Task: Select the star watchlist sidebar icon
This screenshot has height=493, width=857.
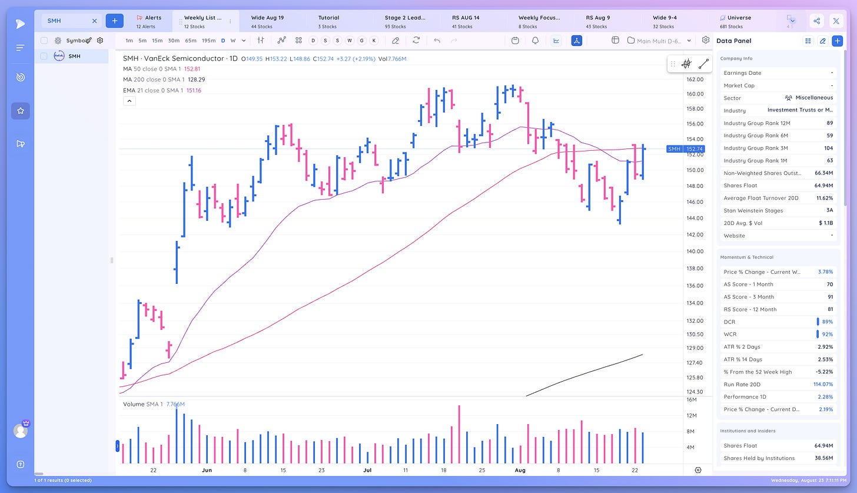Action: click(21, 111)
